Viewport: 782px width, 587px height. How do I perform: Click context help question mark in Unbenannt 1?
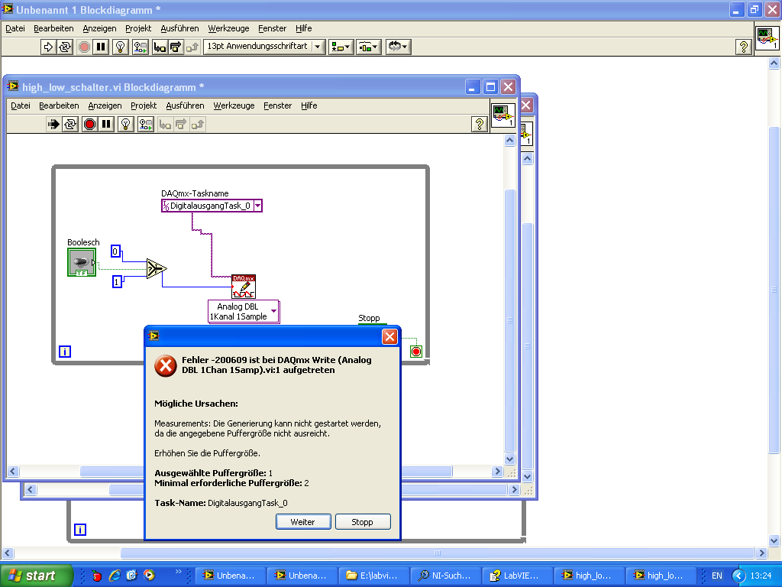click(x=744, y=47)
